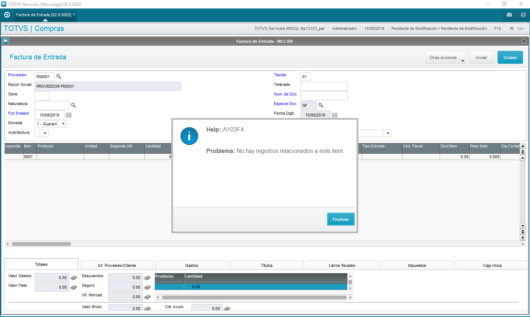This screenshot has height=317, width=530.
Task: Click the Timbrado input field
Action: coord(324,86)
